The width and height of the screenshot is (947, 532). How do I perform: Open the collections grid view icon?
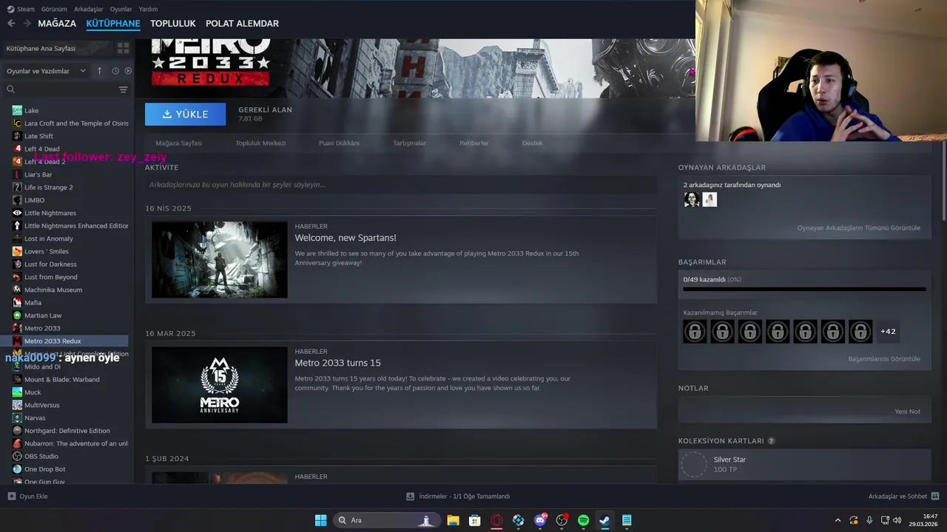point(123,48)
